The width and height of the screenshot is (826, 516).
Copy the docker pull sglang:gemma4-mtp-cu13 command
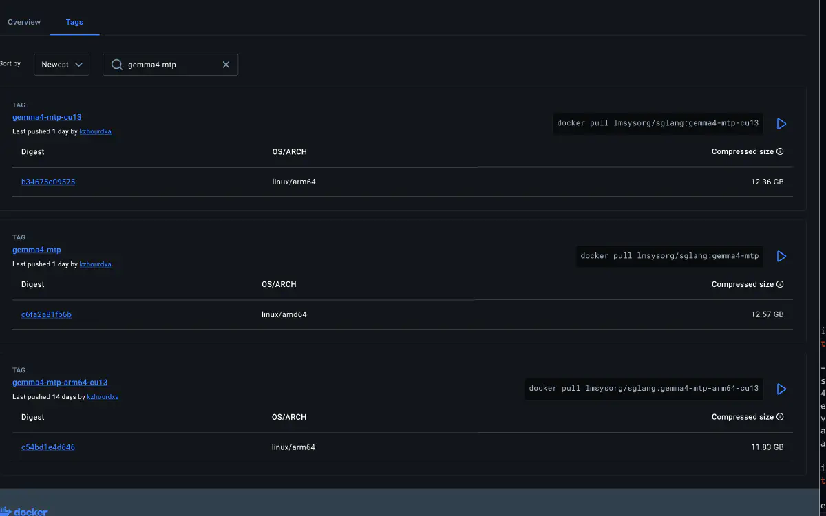point(657,123)
